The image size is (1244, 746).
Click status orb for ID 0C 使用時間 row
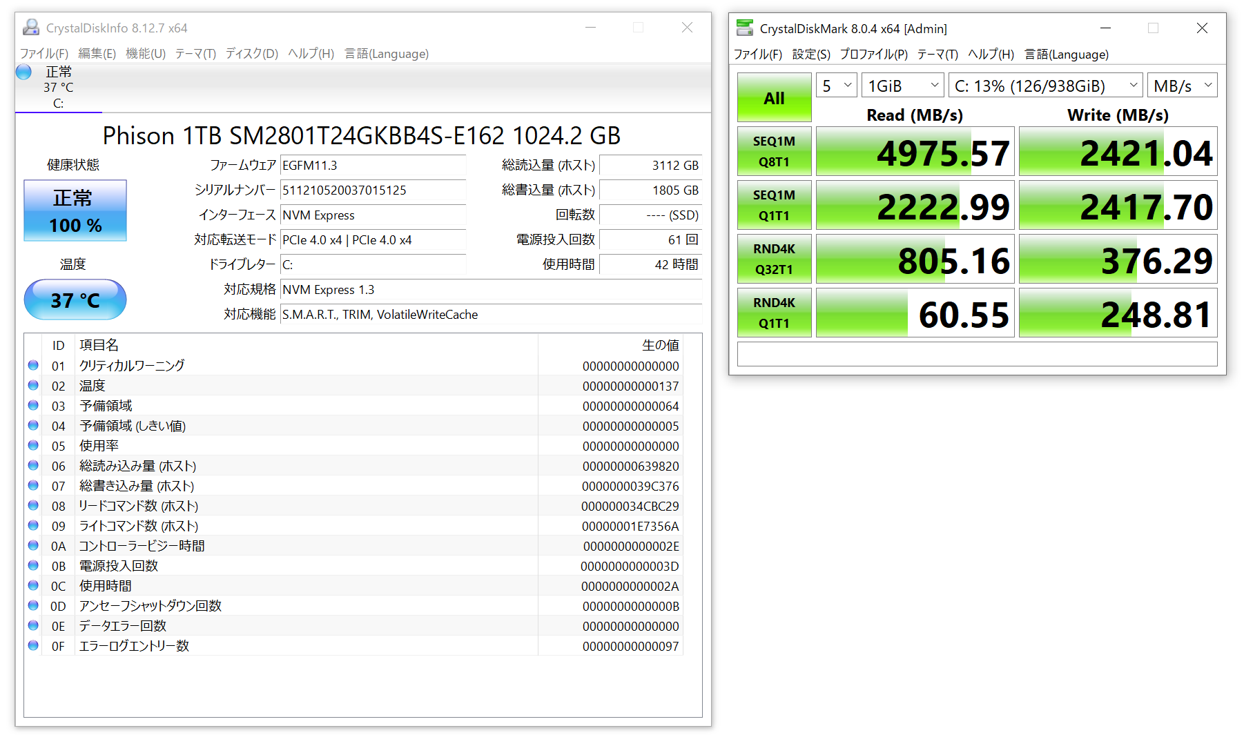click(x=33, y=585)
